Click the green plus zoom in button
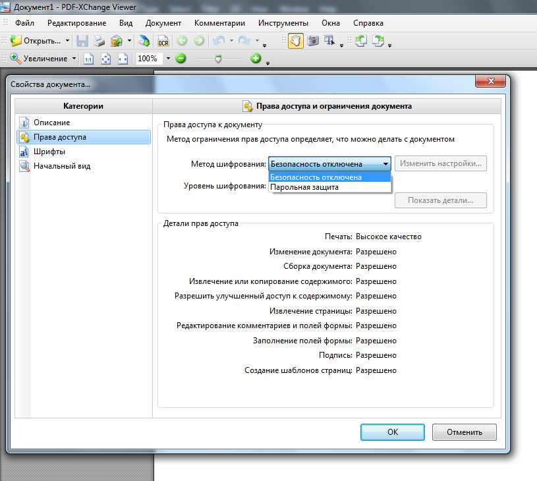This screenshot has width=537, height=481. coord(256,58)
